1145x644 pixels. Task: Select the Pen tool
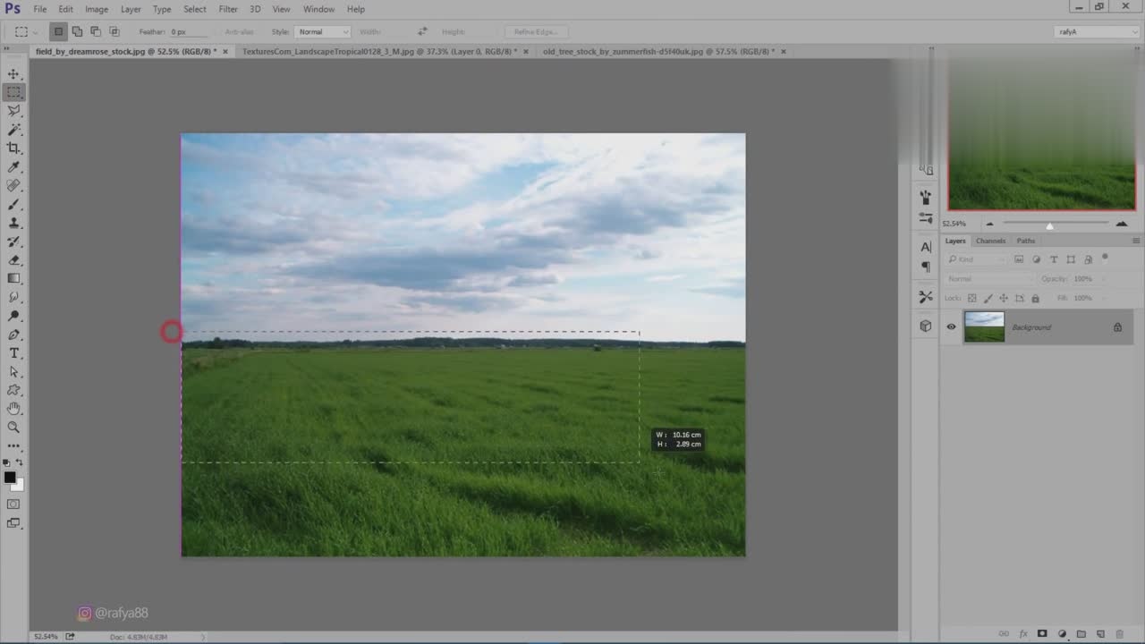click(14, 335)
